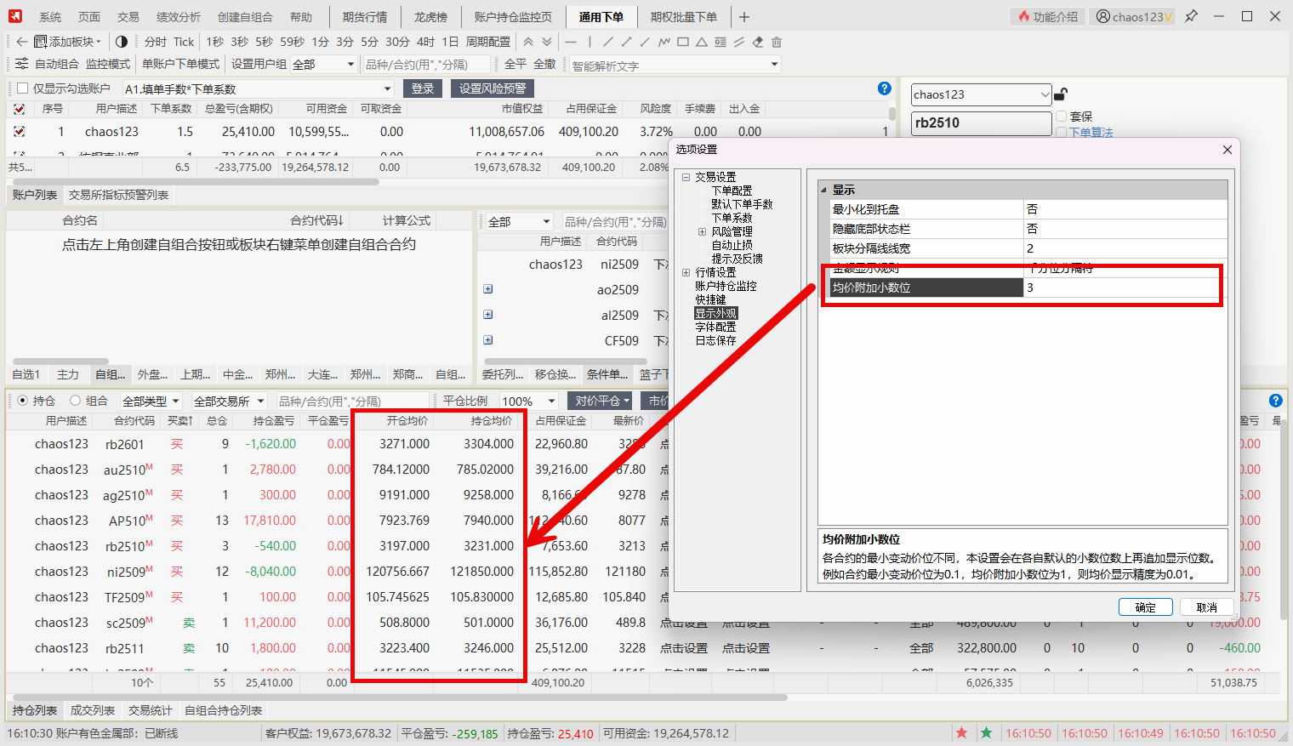Select the polyline zigzag drawing tool

[x=664, y=42]
